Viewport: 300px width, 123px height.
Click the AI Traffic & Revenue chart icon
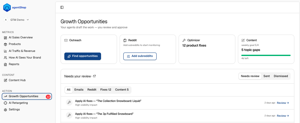pos(5,51)
